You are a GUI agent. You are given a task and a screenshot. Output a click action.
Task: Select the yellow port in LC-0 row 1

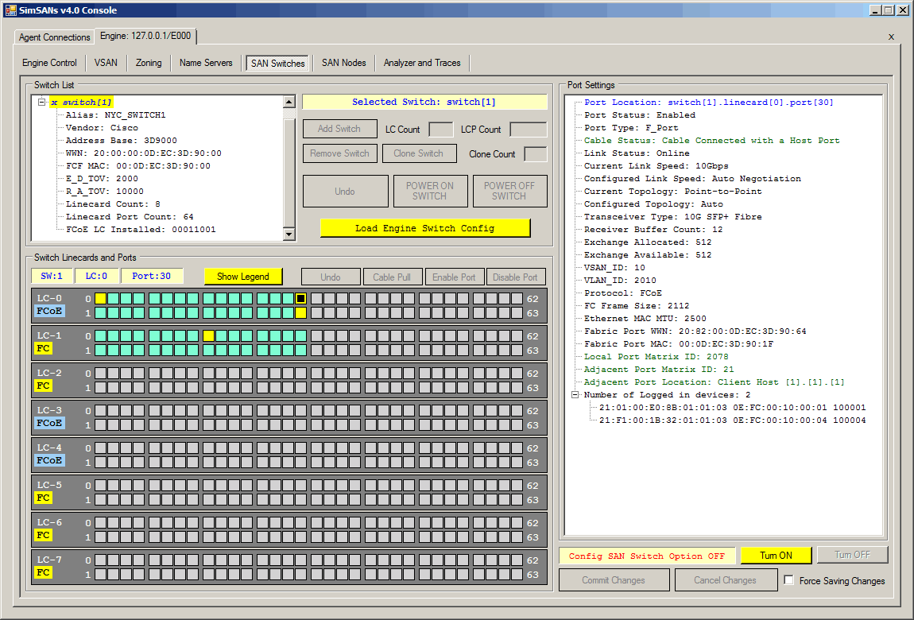click(x=300, y=313)
